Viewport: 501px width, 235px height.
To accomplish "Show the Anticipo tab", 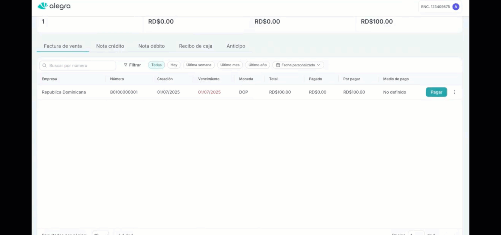I will (236, 46).
